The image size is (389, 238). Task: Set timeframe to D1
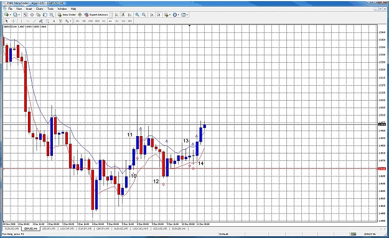coord(116,21)
